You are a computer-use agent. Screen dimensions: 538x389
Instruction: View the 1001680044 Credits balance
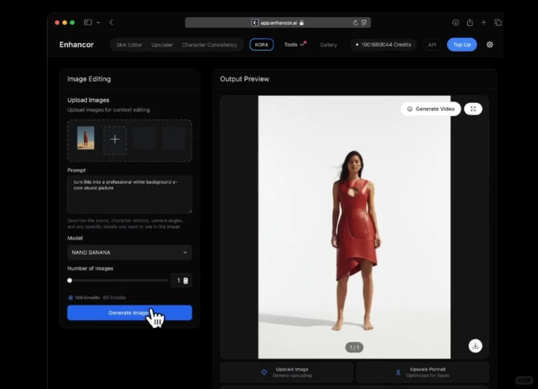point(383,44)
